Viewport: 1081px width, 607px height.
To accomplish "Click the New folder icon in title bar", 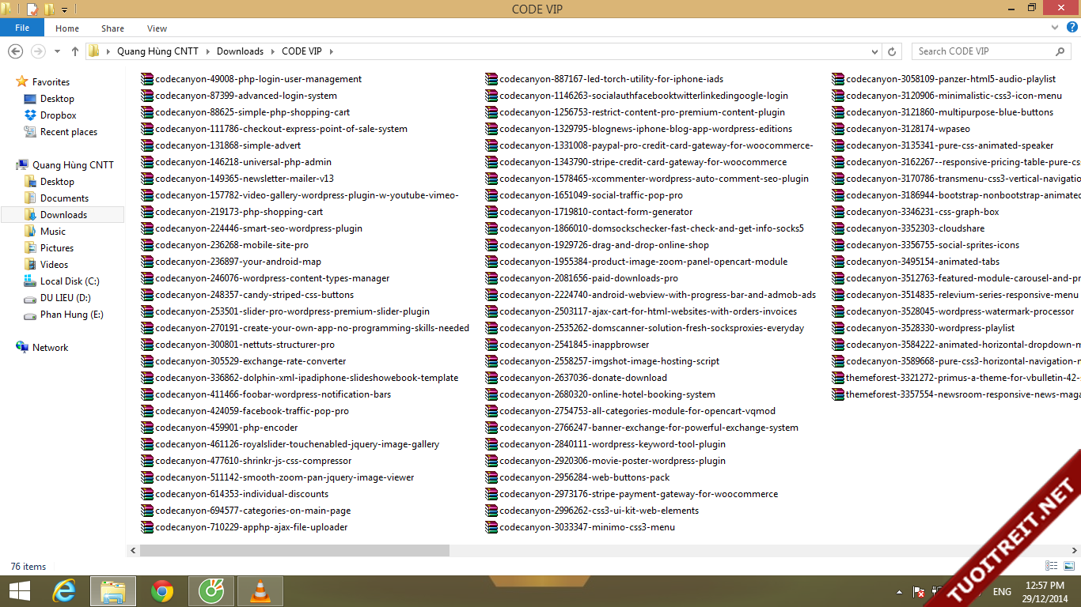I will point(49,9).
